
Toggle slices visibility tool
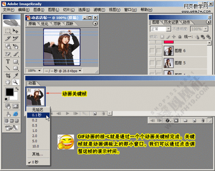click(x=15, y=106)
